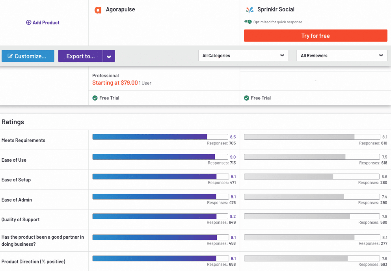Click the Try for free button
The width and height of the screenshot is (391, 271).
(x=315, y=36)
